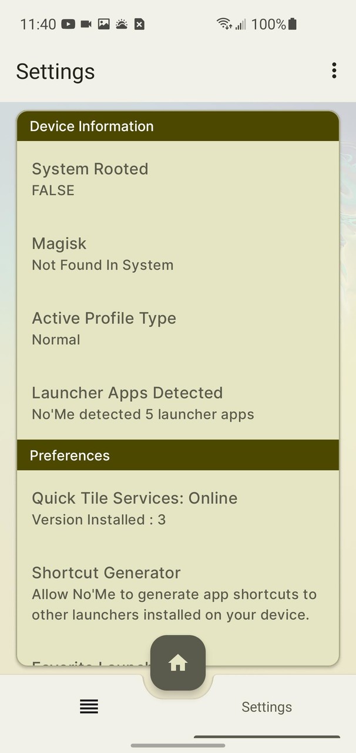Screen dimensions: 356x753
Task: Tap the home floating action button
Action: click(x=177, y=662)
